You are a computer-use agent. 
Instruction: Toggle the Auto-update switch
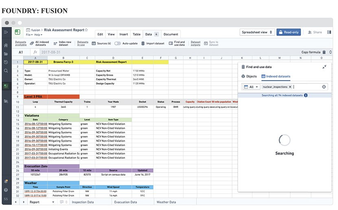click(117, 43)
